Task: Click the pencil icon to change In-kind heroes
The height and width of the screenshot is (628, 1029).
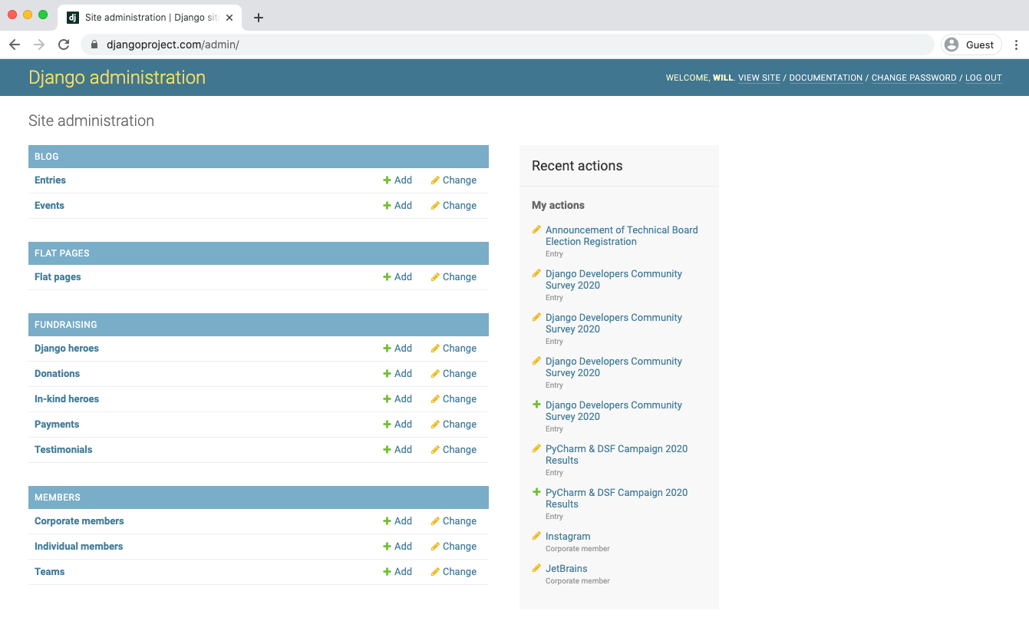Action: pyautogui.click(x=435, y=399)
